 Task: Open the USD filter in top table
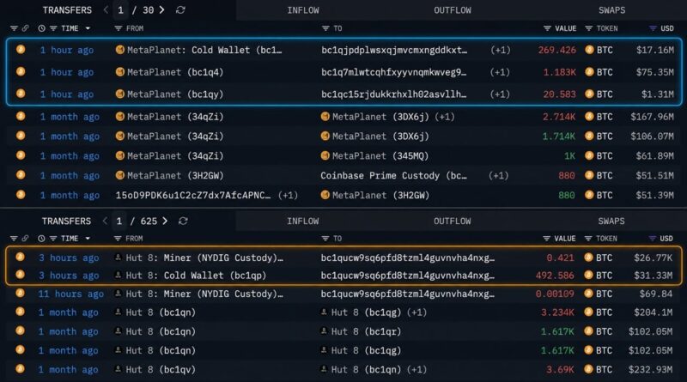[653, 28]
